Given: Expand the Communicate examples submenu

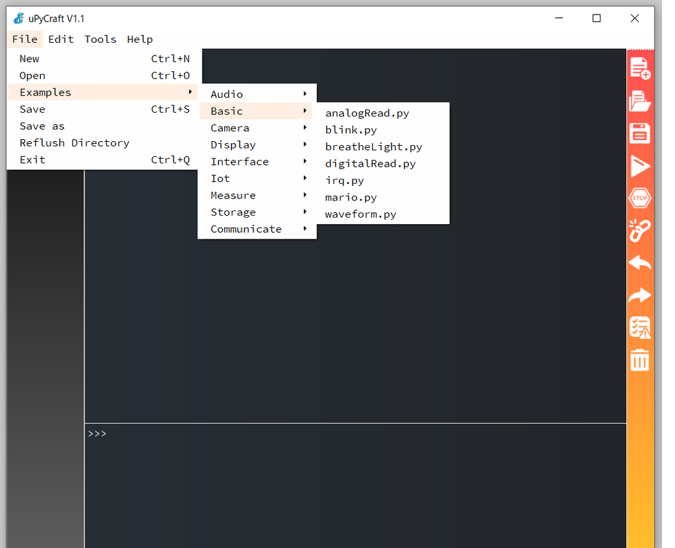Looking at the screenshot, I should [x=258, y=228].
